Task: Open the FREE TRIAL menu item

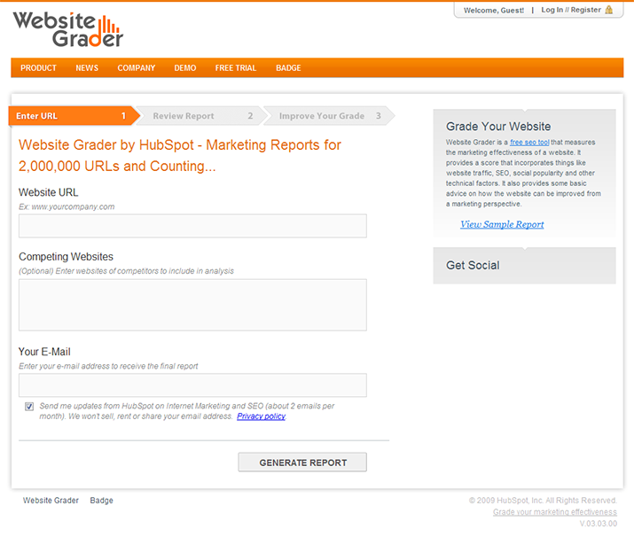Action: click(236, 68)
